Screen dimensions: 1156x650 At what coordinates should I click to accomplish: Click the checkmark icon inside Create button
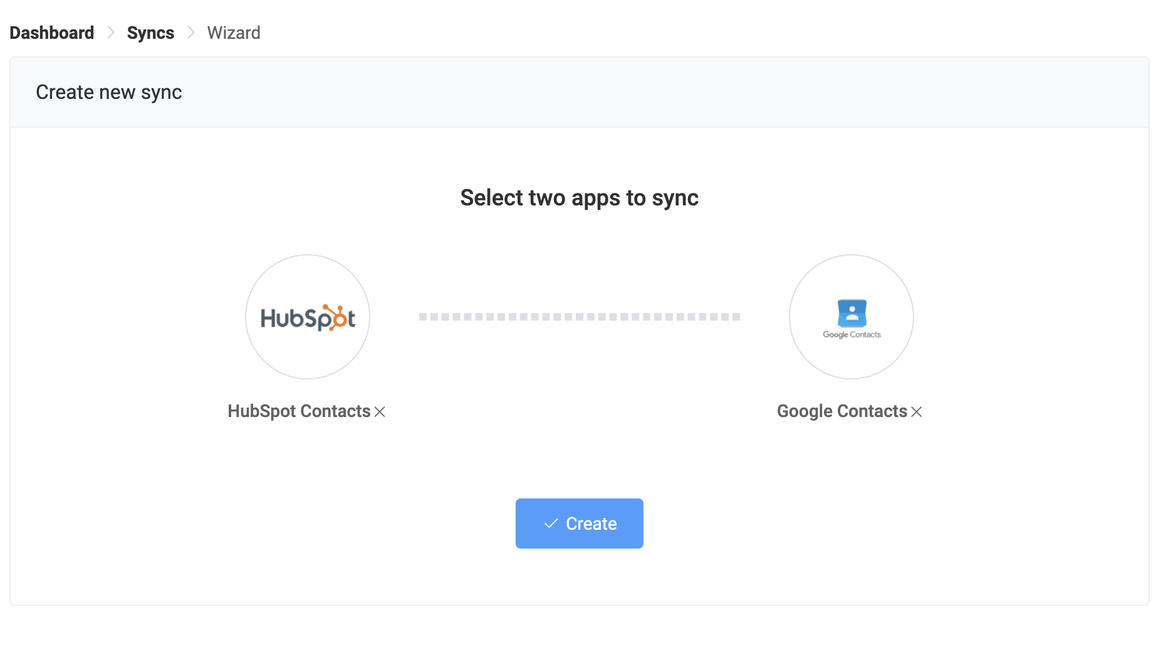point(551,524)
